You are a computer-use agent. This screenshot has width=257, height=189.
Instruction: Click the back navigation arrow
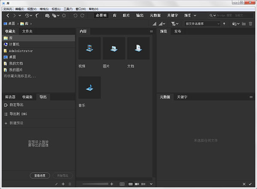click(8, 15)
